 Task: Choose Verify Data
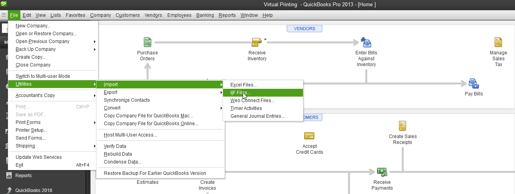pyautogui.click(x=160, y=146)
